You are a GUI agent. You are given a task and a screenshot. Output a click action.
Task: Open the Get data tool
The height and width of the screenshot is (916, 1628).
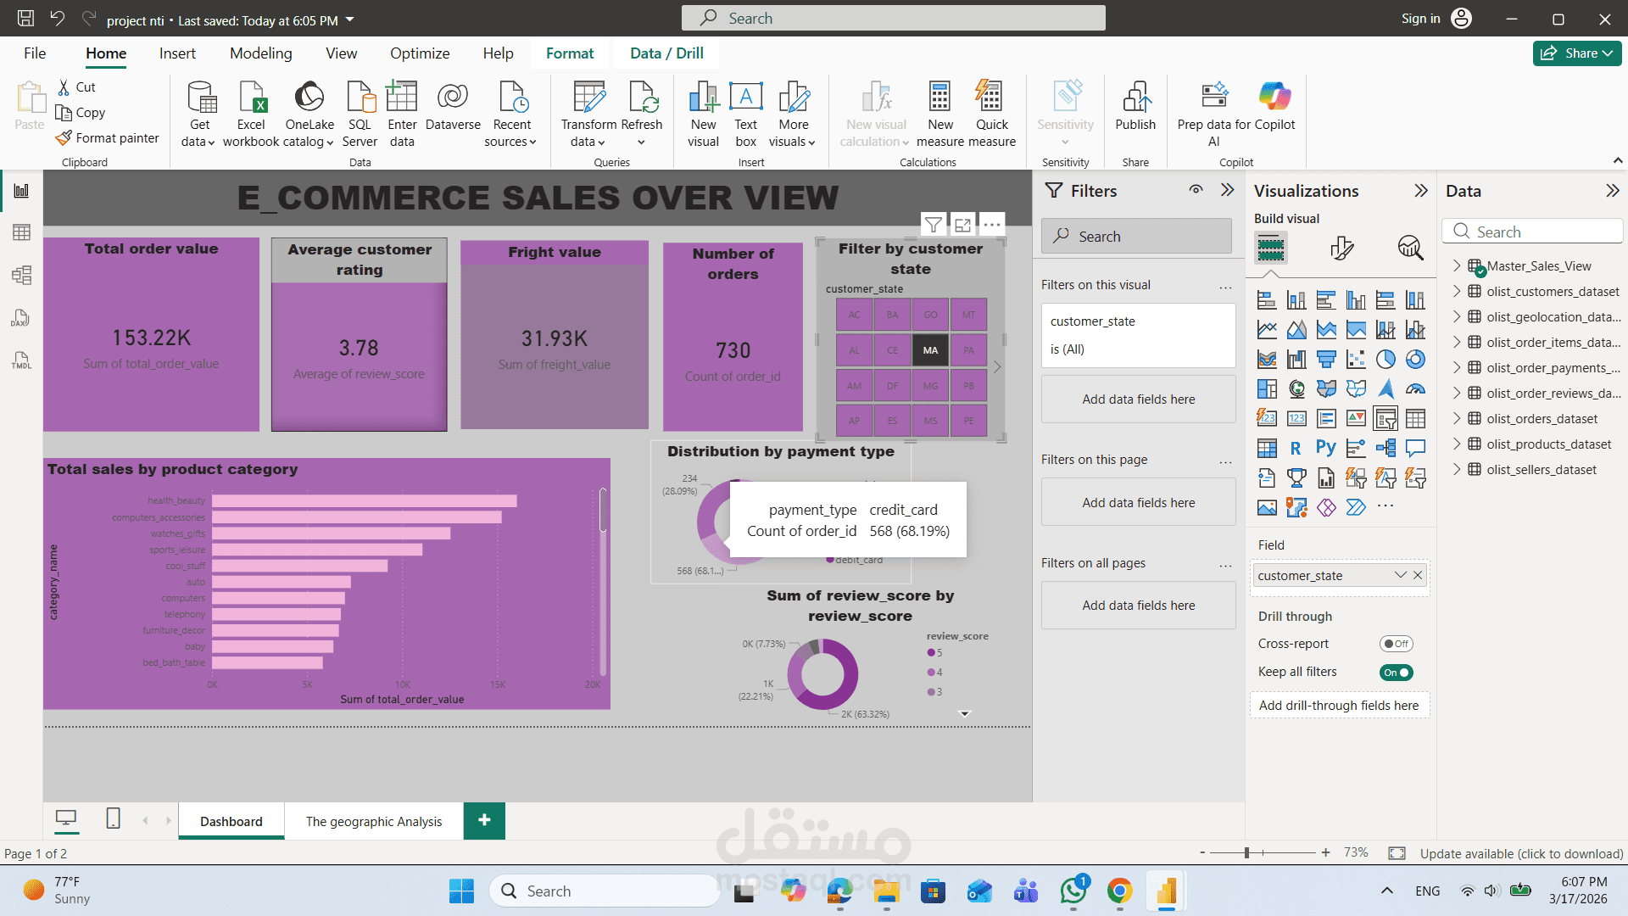[x=198, y=113]
